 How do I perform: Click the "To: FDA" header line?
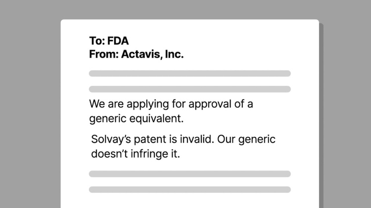pos(109,41)
